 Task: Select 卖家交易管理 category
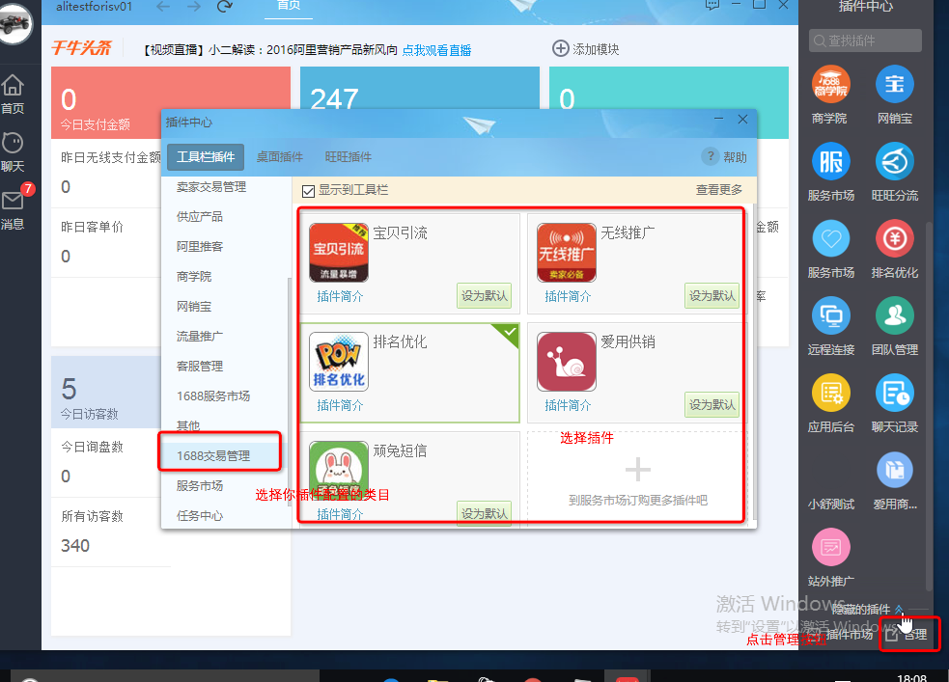[211, 187]
